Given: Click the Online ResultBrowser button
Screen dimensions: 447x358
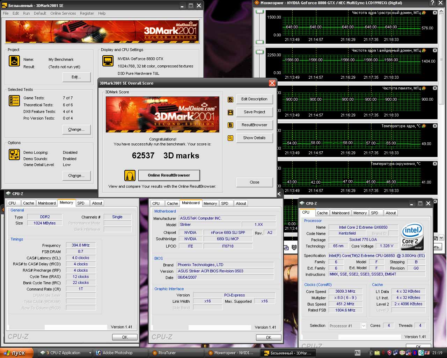Looking at the screenshot, I should coord(169,175).
